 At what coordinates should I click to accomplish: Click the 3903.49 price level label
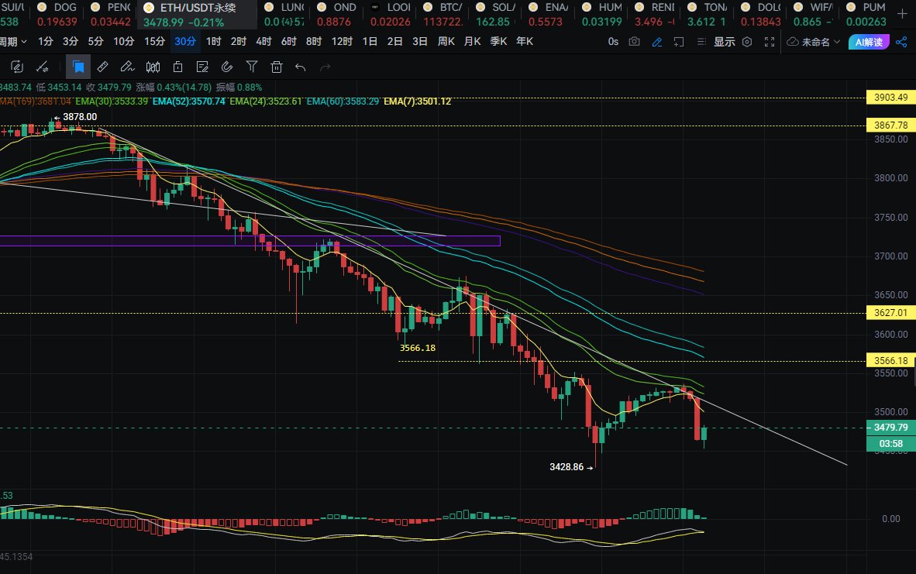tap(890, 98)
